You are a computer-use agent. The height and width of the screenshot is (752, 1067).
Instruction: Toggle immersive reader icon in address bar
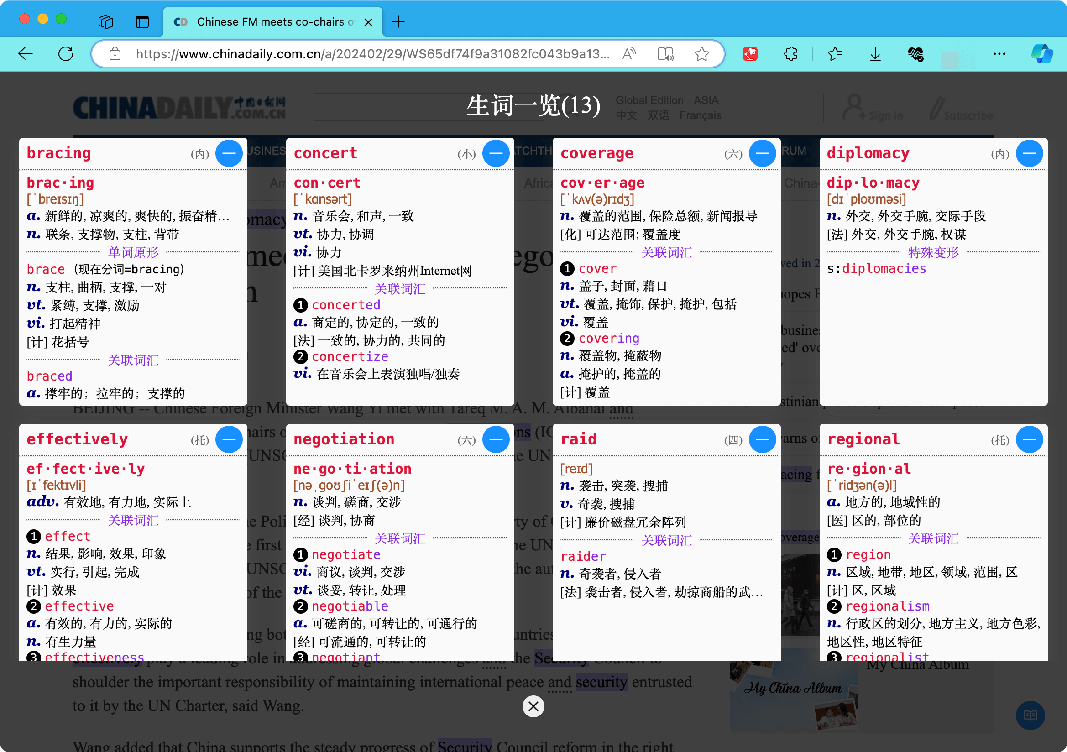click(x=665, y=54)
